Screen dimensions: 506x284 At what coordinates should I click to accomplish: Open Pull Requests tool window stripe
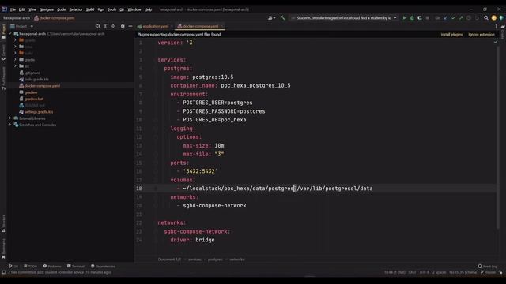3,78
